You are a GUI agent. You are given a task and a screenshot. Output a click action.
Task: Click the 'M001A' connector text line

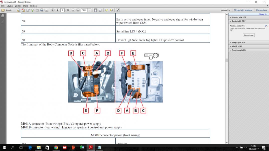click(61, 123)
